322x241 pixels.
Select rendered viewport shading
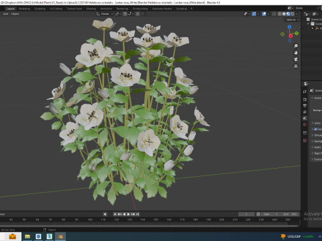[292, 14]
